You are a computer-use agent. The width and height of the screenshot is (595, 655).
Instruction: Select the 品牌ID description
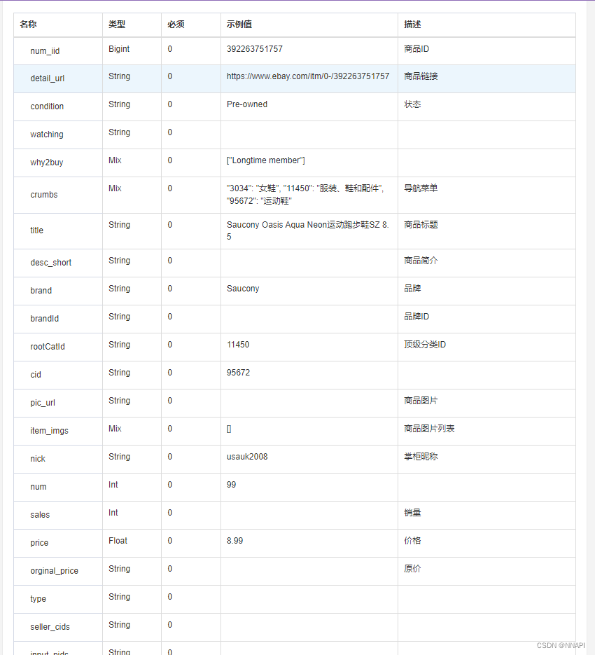tap(416, 316)
